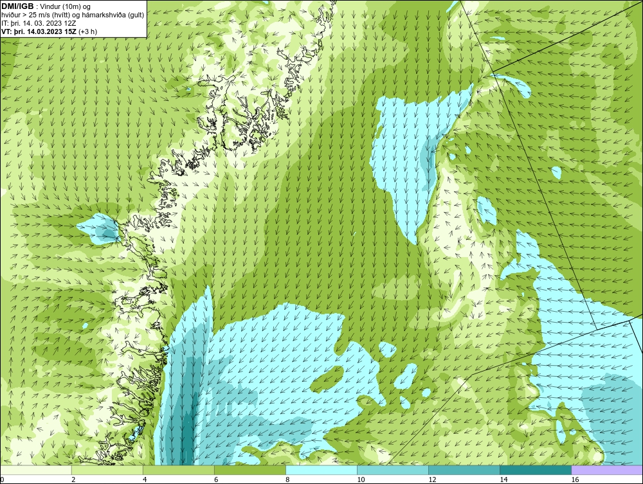The width and height of the screenshot is (643, 484).
Task: Click the legend scale label '8'
Action: [288, 480]
